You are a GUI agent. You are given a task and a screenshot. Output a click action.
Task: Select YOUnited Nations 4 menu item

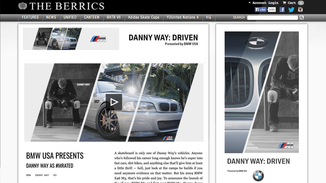(183, 18)
